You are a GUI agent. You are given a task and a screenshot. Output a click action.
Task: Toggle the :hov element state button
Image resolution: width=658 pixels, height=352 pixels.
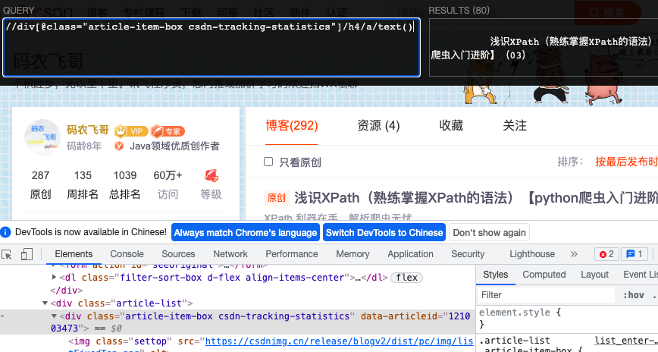tap(634, 295)
